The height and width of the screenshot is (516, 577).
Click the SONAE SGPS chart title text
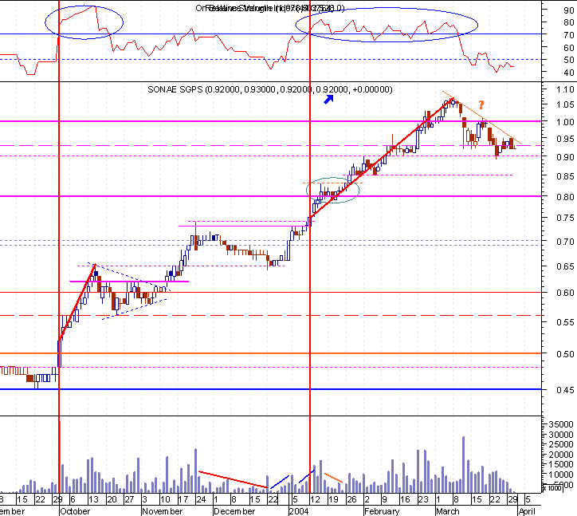(270, 89)
